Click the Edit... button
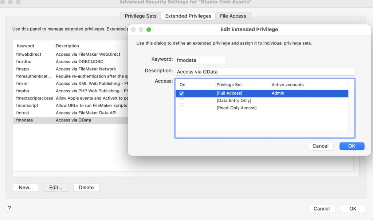373x220 pixels. (x=56, y=187)
